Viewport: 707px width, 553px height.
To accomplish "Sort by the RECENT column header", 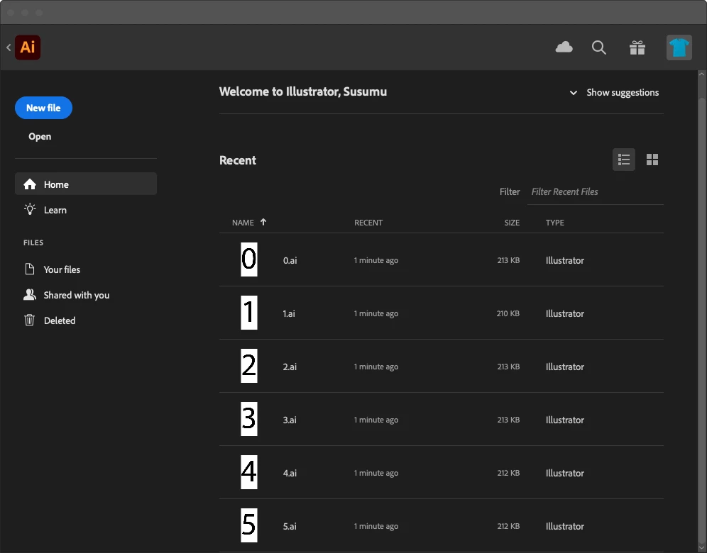I will tap(368, 223).
